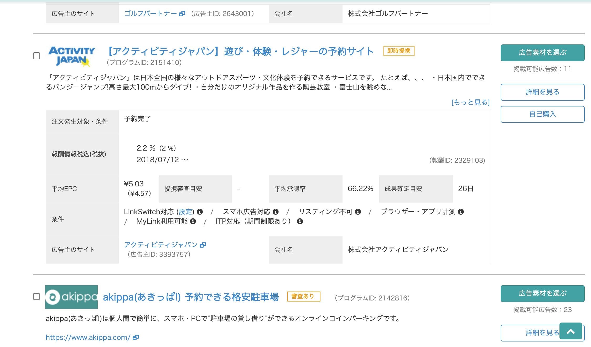591x347 pixels.
Task: Click 2.2 % (2 %) reward rate
Action: click(x=156, y=148)
